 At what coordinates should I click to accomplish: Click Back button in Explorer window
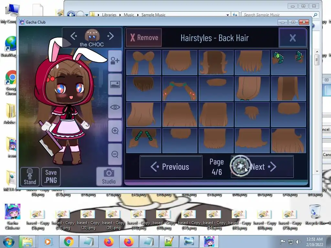point(71,14)
